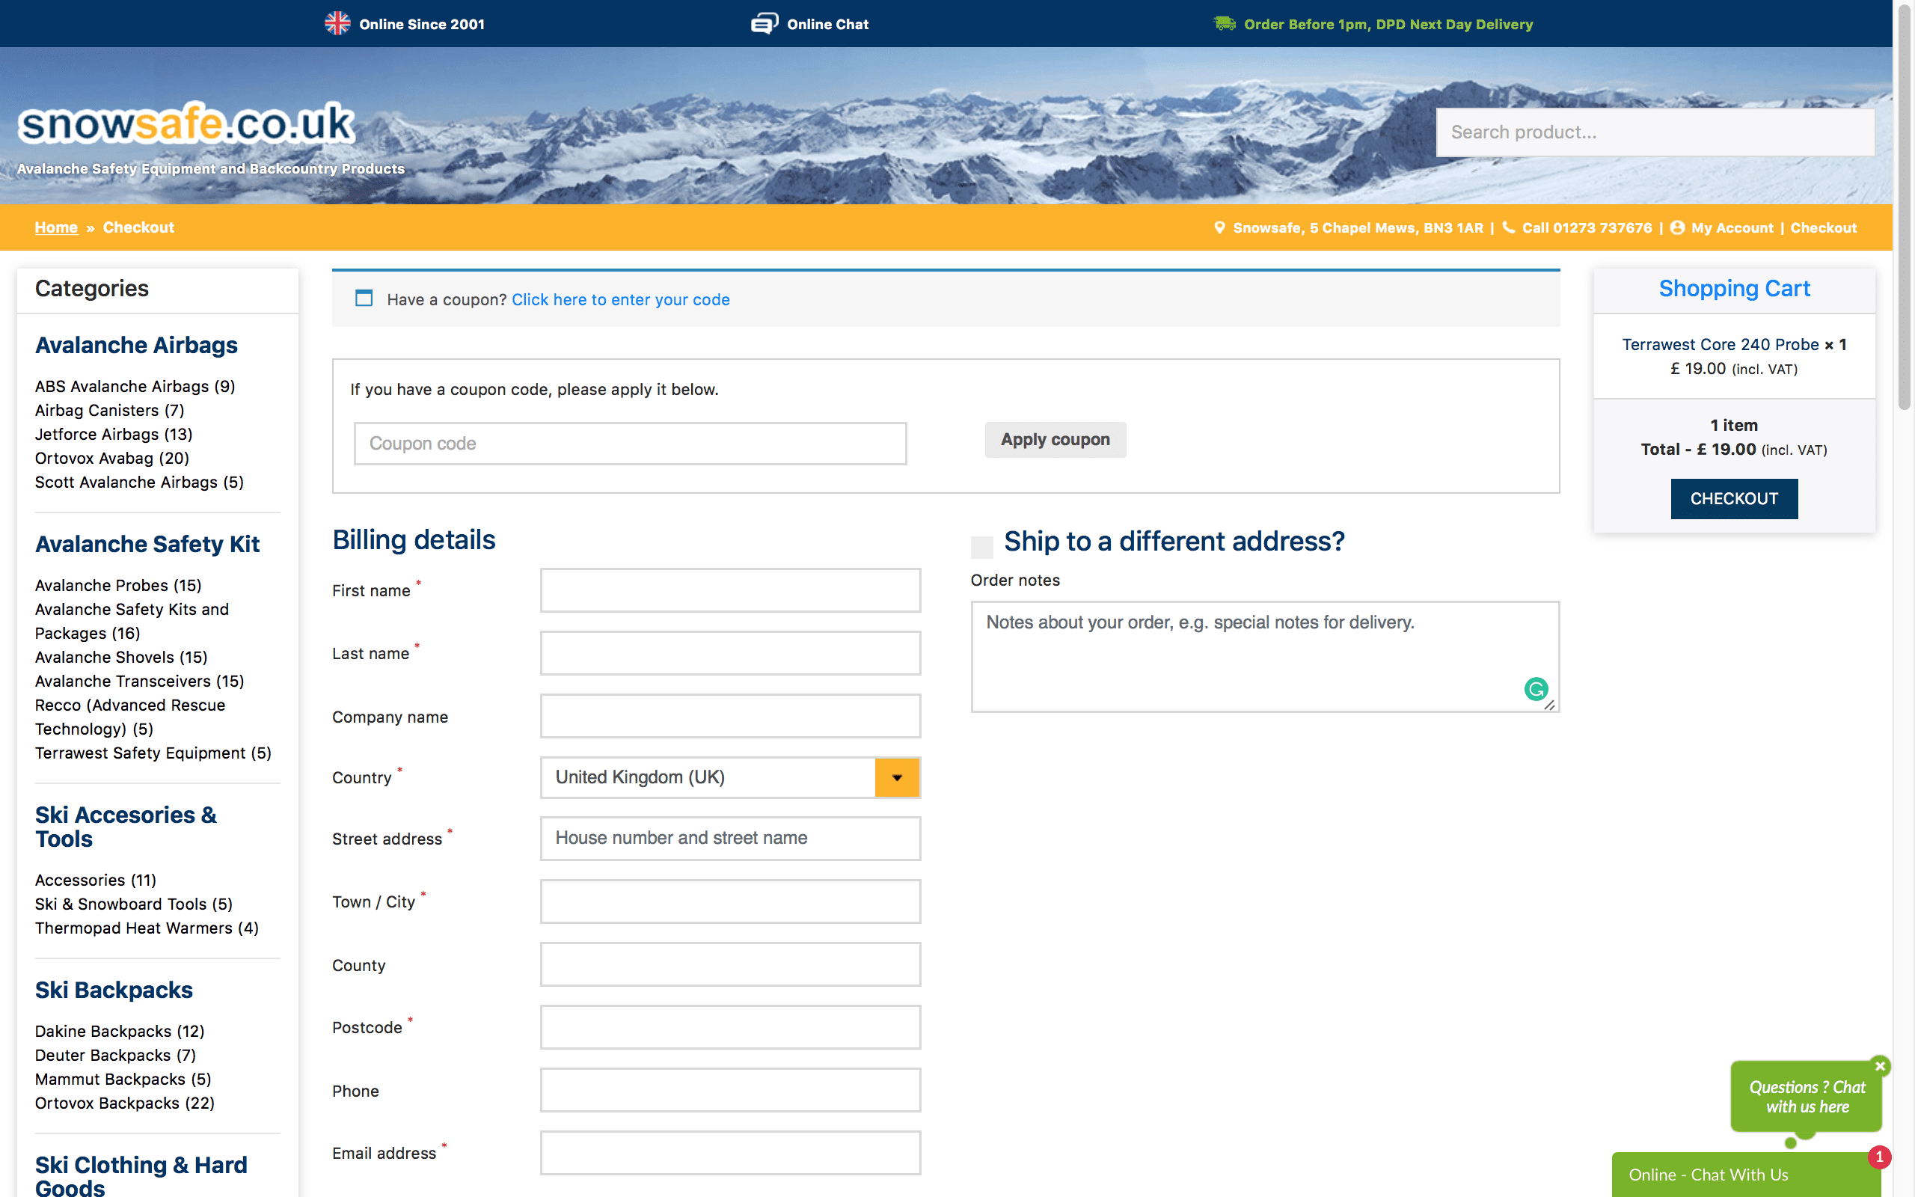Click here to enter your code link

click(620, 299)
